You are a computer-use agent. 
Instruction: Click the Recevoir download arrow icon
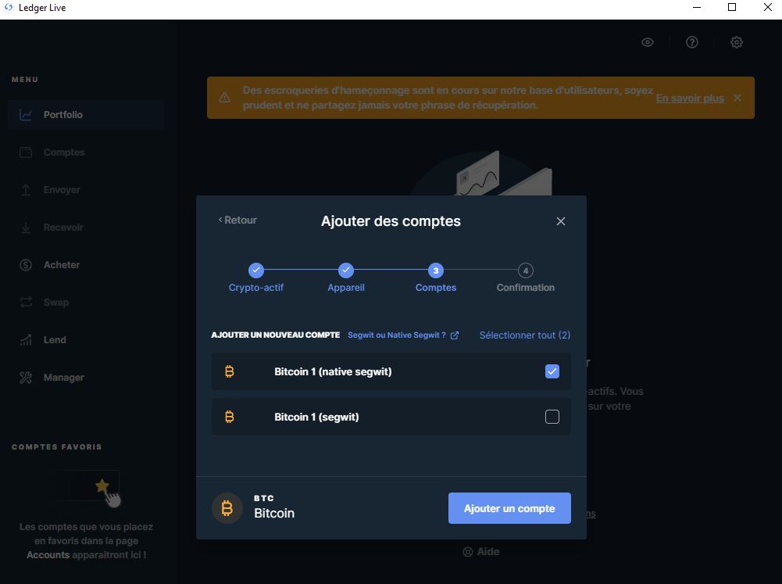26,228
